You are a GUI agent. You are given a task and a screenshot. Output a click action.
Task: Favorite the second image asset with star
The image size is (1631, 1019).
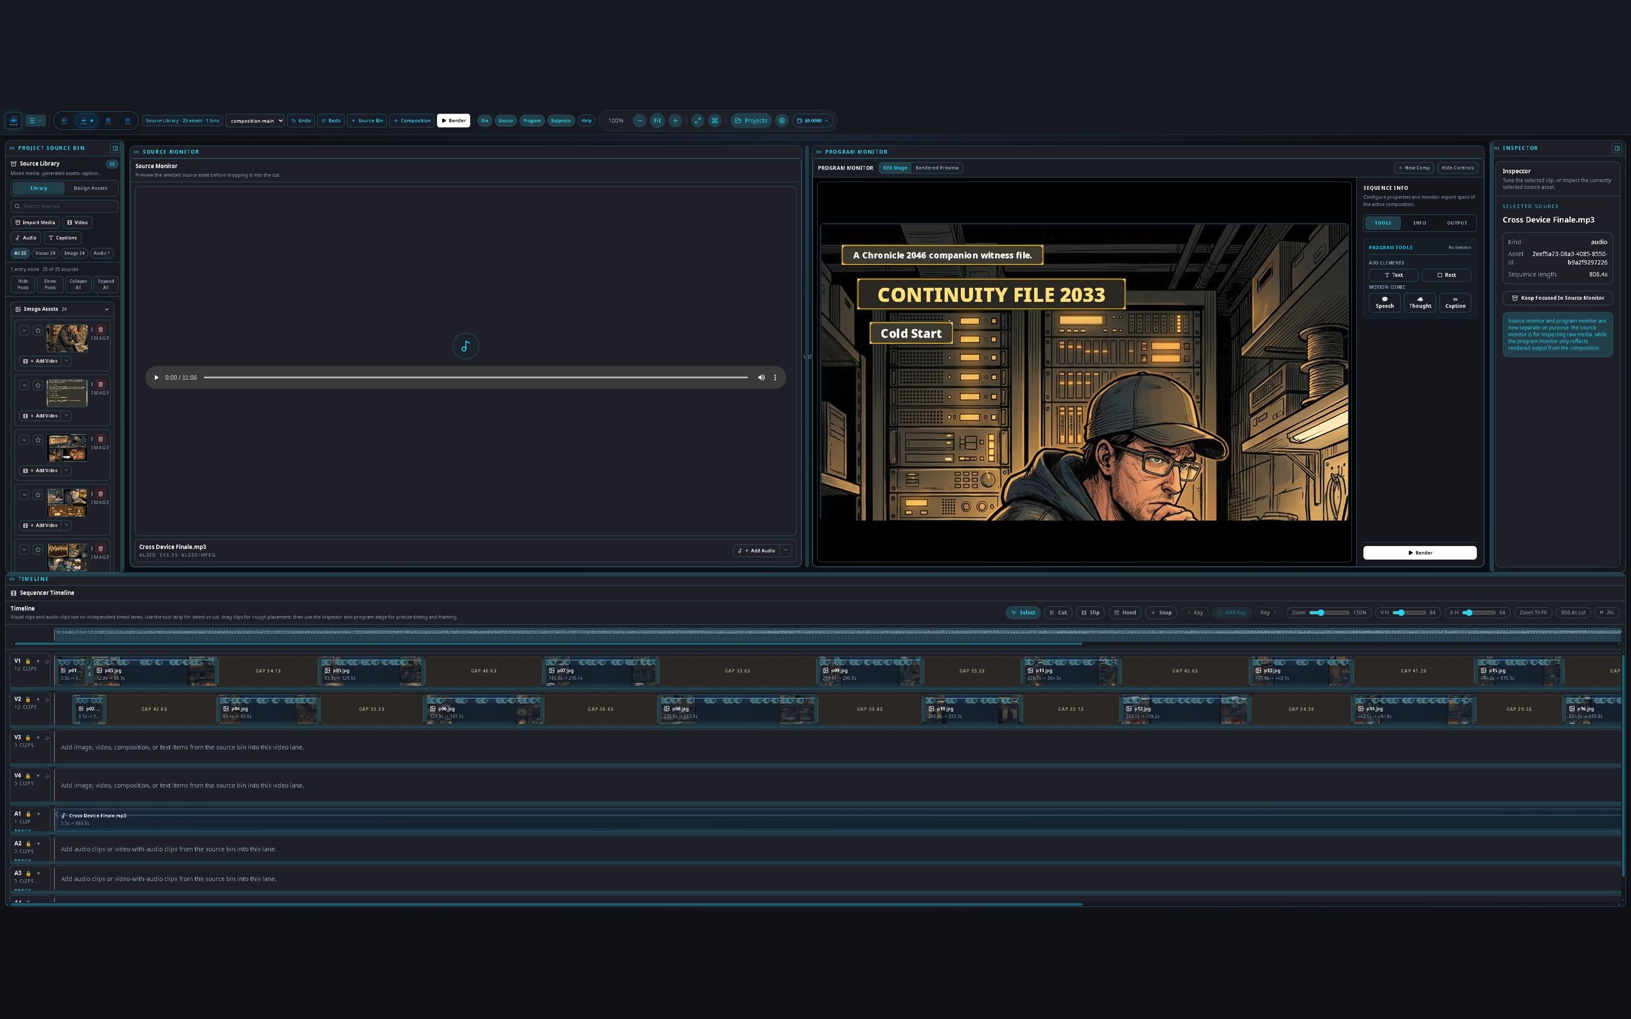point(38,385)
